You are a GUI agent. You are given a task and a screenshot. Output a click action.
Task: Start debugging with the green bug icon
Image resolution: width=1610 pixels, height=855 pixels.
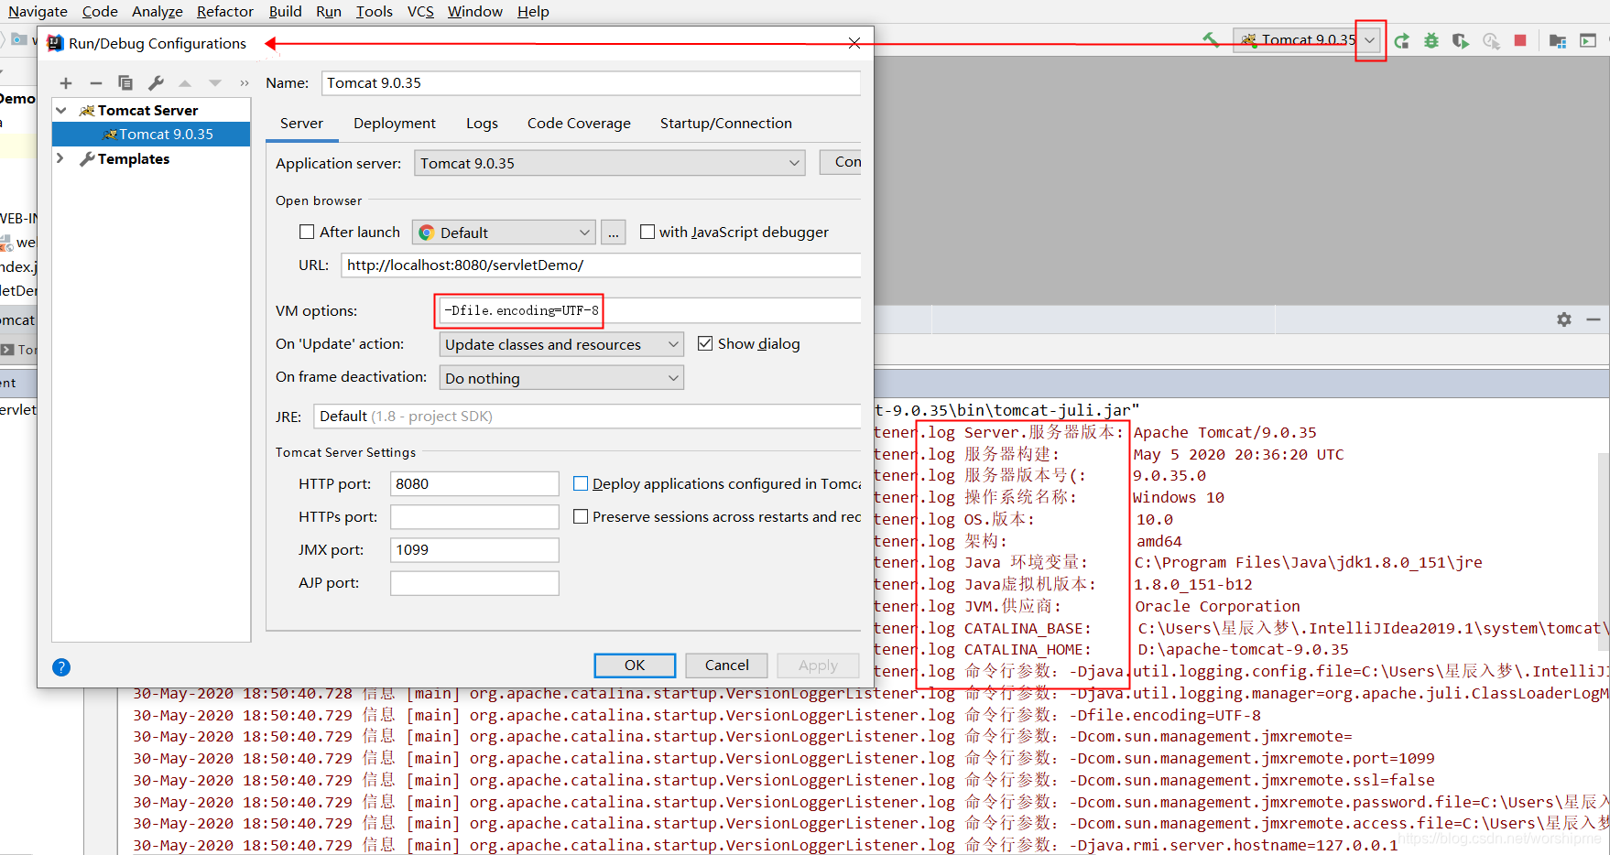[x=1431, y=40]
